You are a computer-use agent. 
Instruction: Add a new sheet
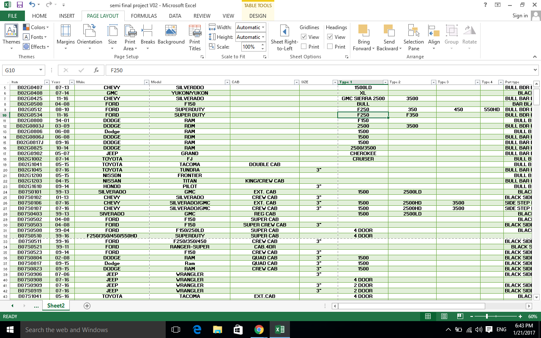click(x=87, y=306)
